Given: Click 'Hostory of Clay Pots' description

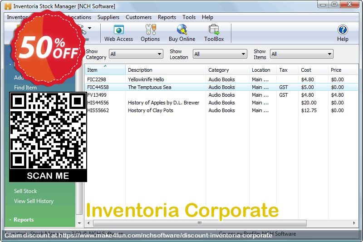Looking at the screenshot, I should click(x=151, y=110).
